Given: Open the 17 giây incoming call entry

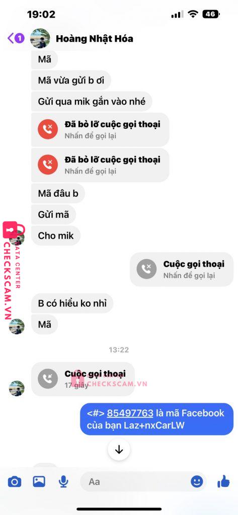Looking at the screenshot, I should point(83,379).
